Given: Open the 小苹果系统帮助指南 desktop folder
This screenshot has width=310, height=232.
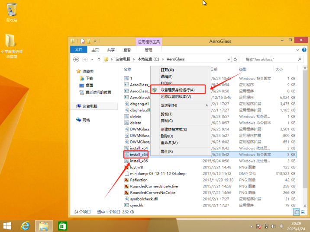Looking at the screenshot, I should click(x=11, y=46).
